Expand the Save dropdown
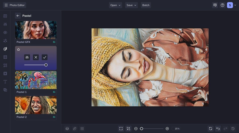The image size is (239, 133). pos(131,5)
